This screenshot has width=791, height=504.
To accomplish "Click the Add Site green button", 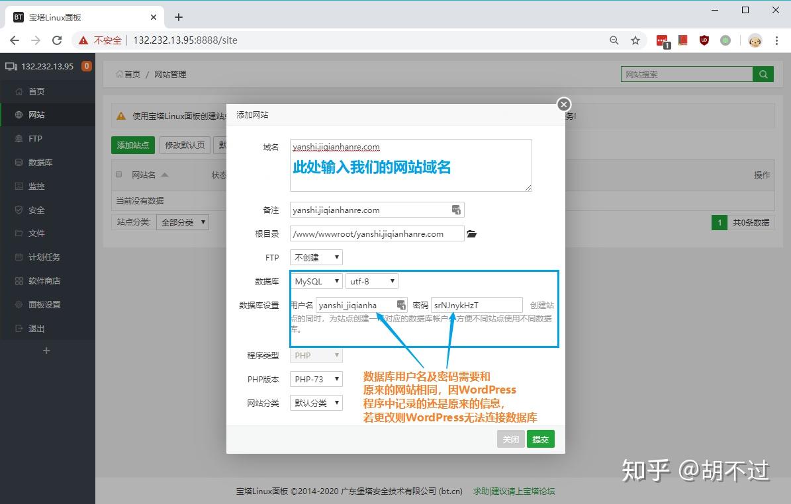I will [x=133, y=145].
